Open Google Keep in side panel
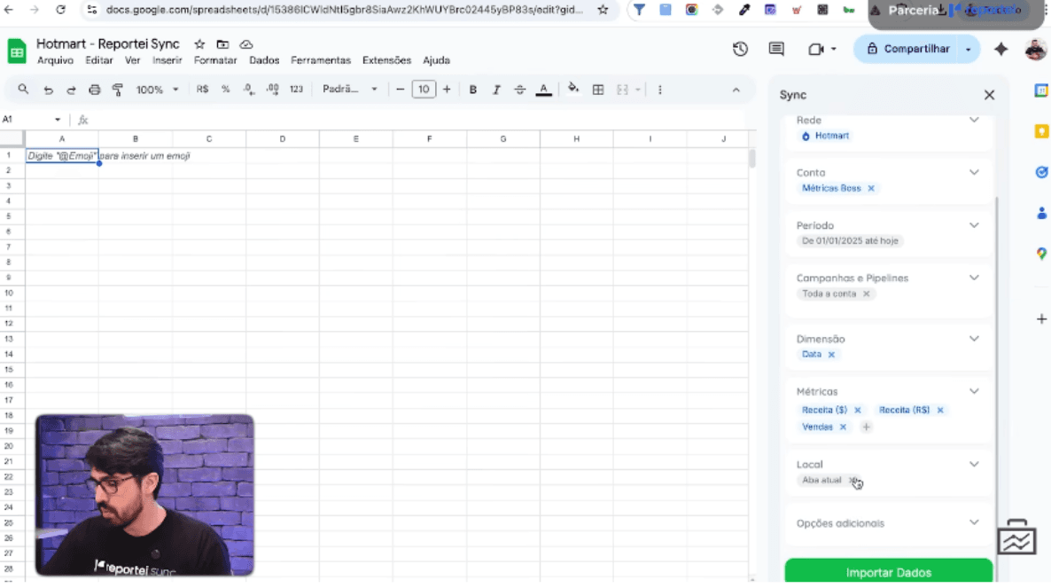Screen dimensions: 1051x588 (x=1041, y=131)
